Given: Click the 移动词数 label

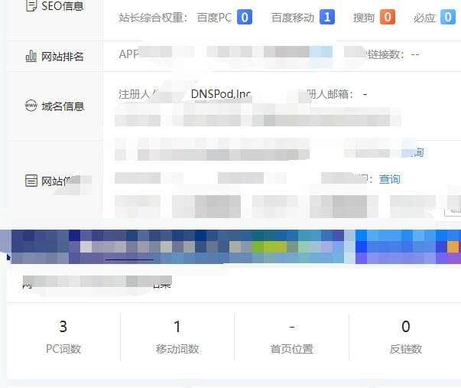Looking at the screenshot, I should point(177,349).
